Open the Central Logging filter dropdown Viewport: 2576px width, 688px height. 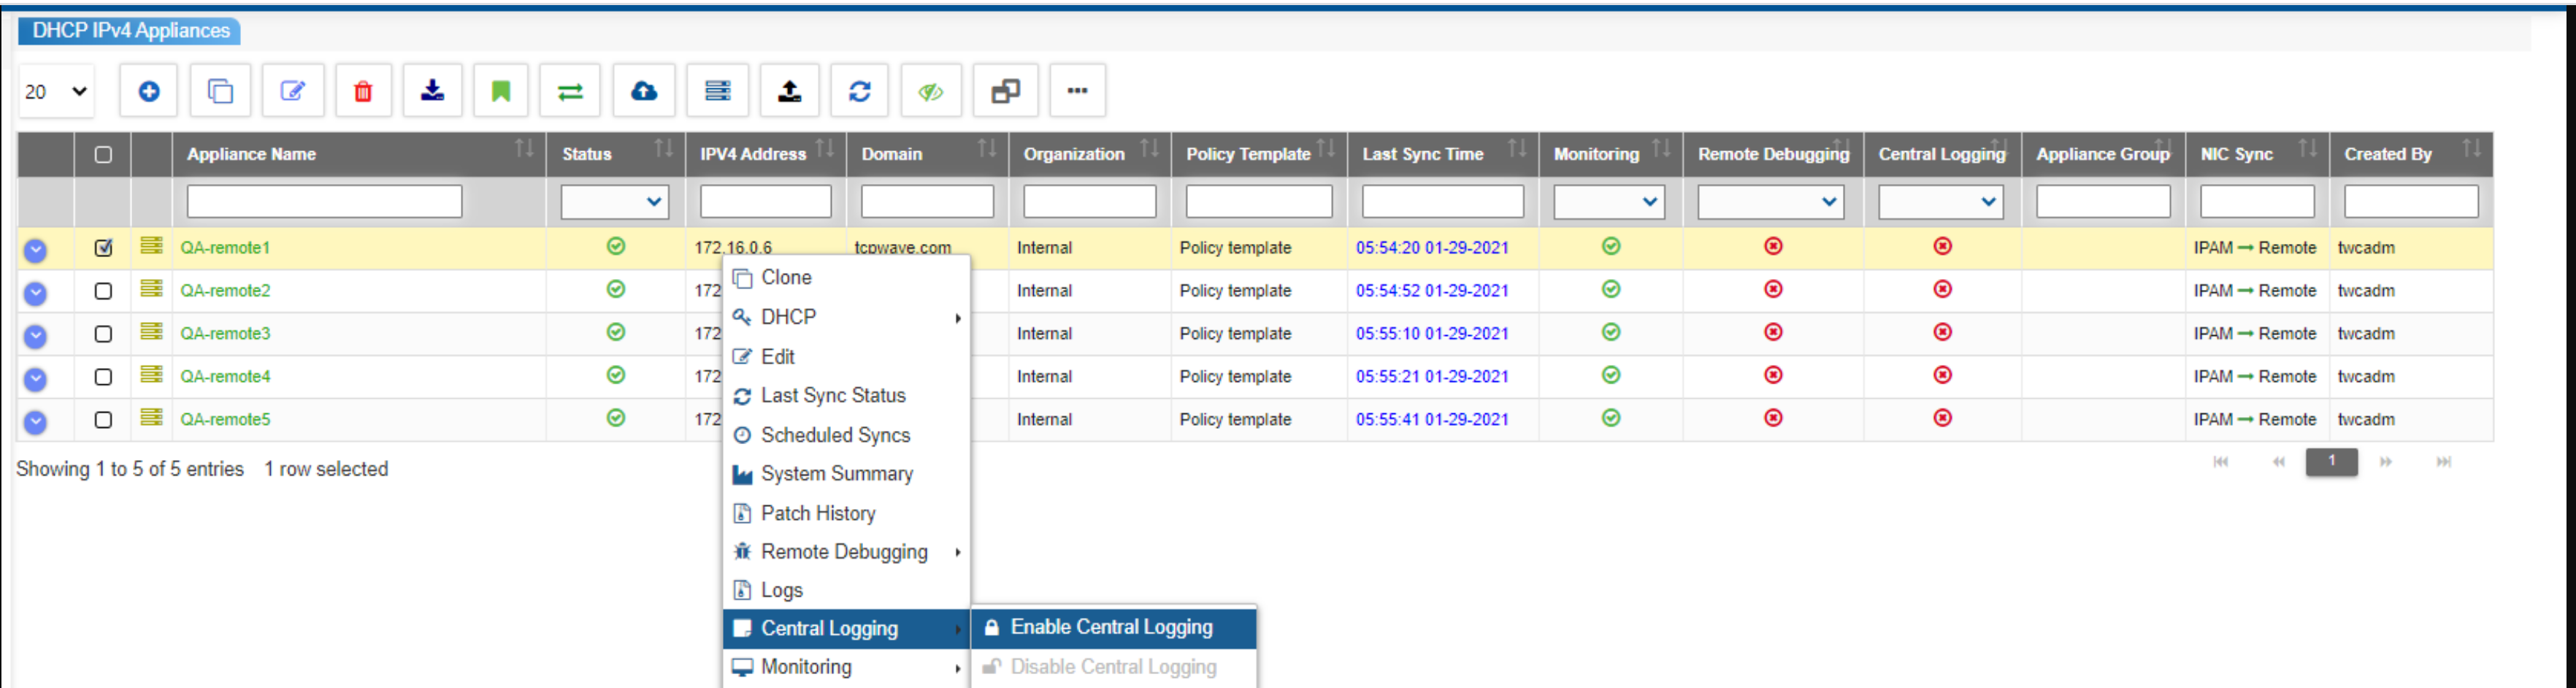[1941, 202]
